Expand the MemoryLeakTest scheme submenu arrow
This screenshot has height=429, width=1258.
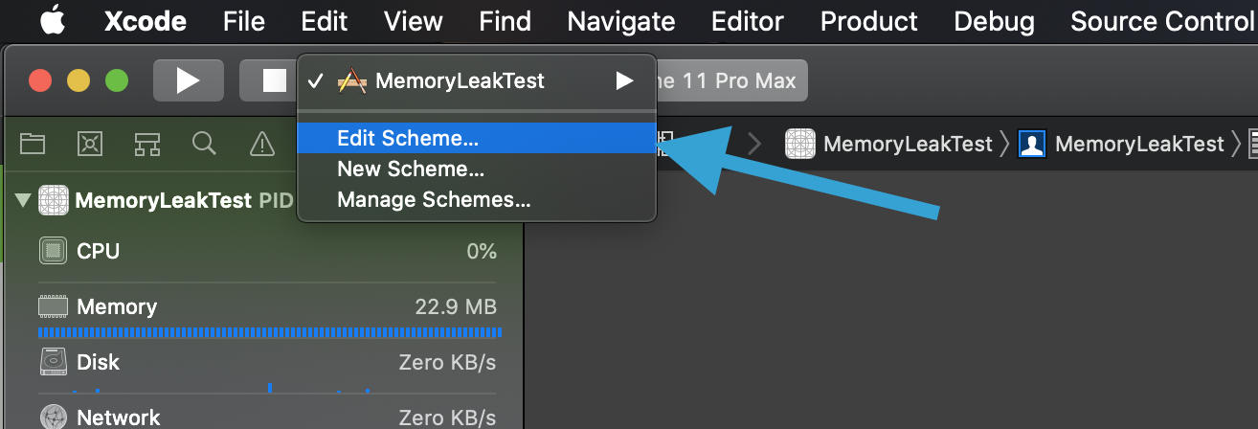pyautogui.click(x=624, y=80)
